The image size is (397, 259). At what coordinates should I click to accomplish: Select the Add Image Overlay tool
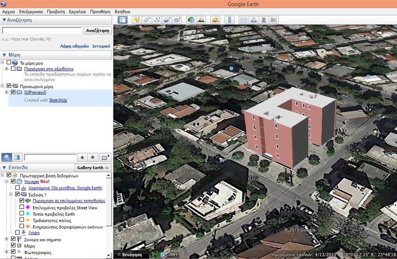(167, 20)
